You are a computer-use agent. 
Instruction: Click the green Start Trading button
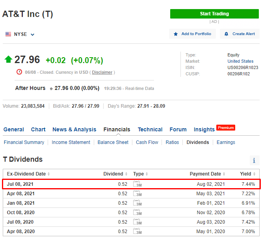214,14
